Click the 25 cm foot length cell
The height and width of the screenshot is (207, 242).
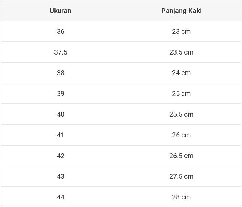coord(181,93)
